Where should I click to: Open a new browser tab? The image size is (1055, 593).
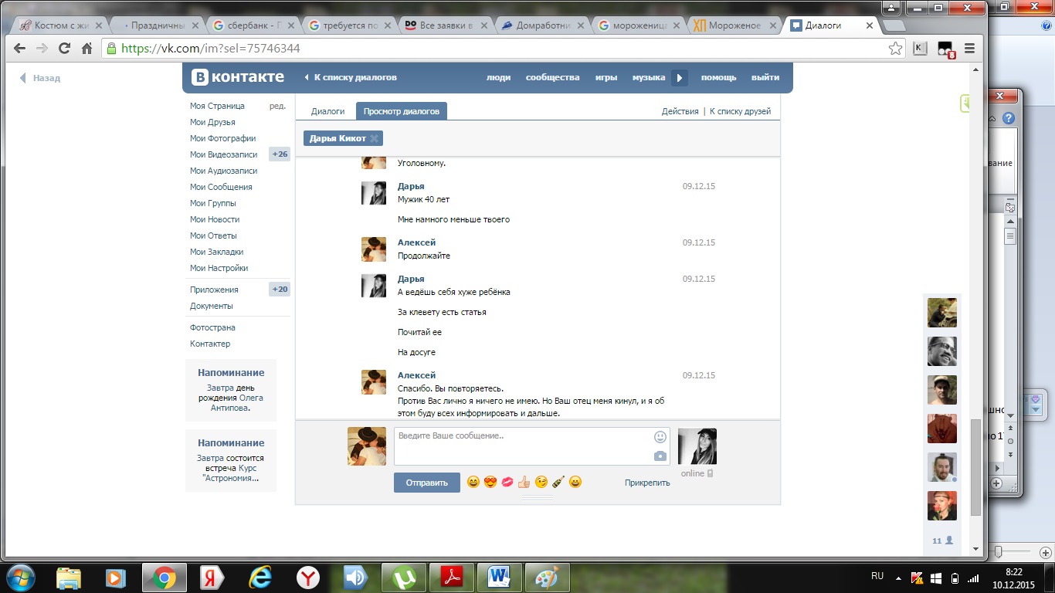[x=894, y=26]
